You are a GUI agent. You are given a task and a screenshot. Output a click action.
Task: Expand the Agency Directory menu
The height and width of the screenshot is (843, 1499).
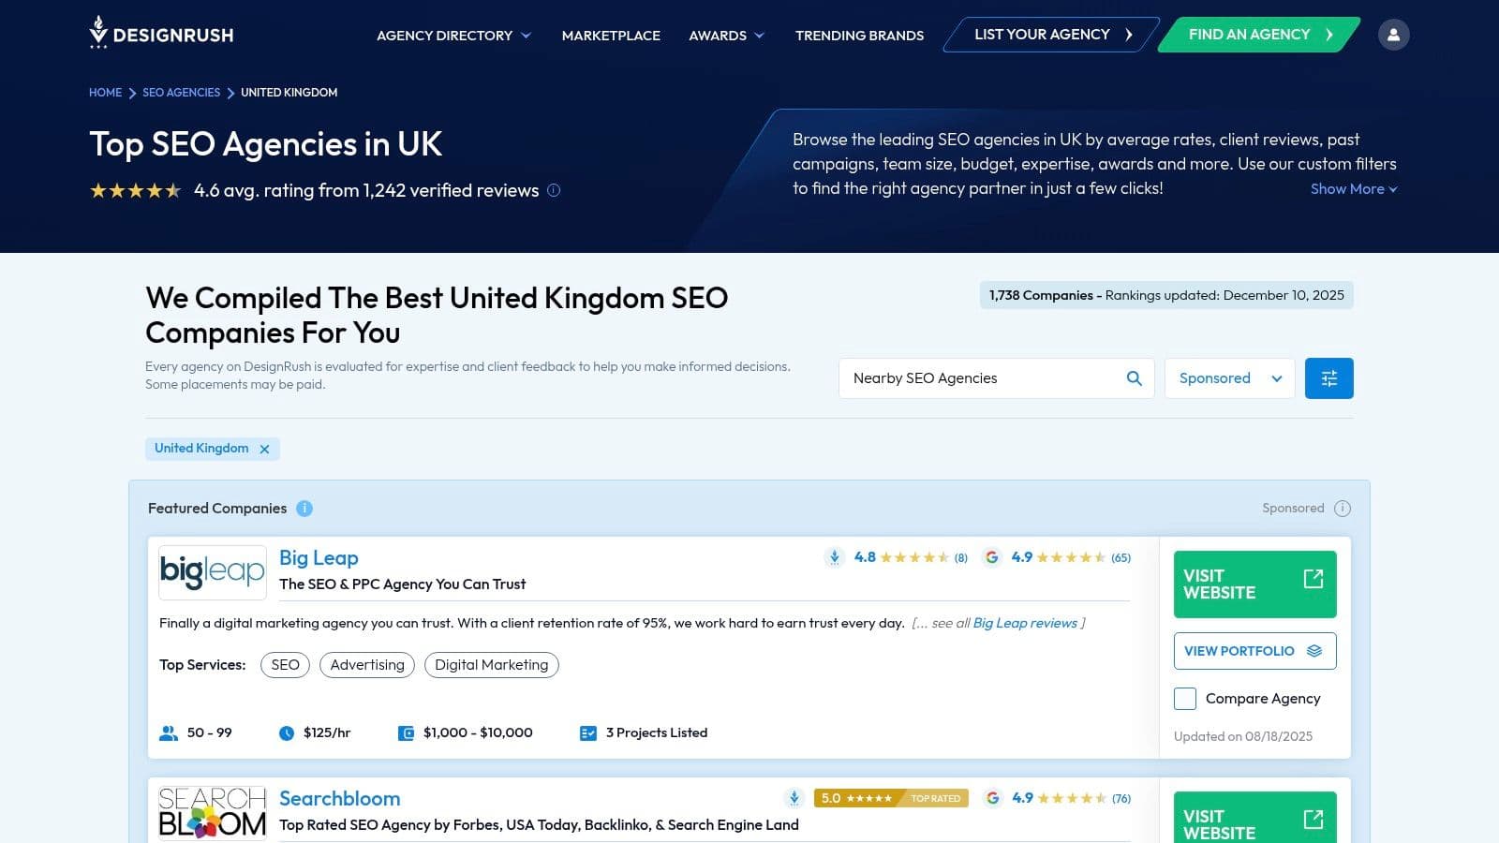click(453, 36)
